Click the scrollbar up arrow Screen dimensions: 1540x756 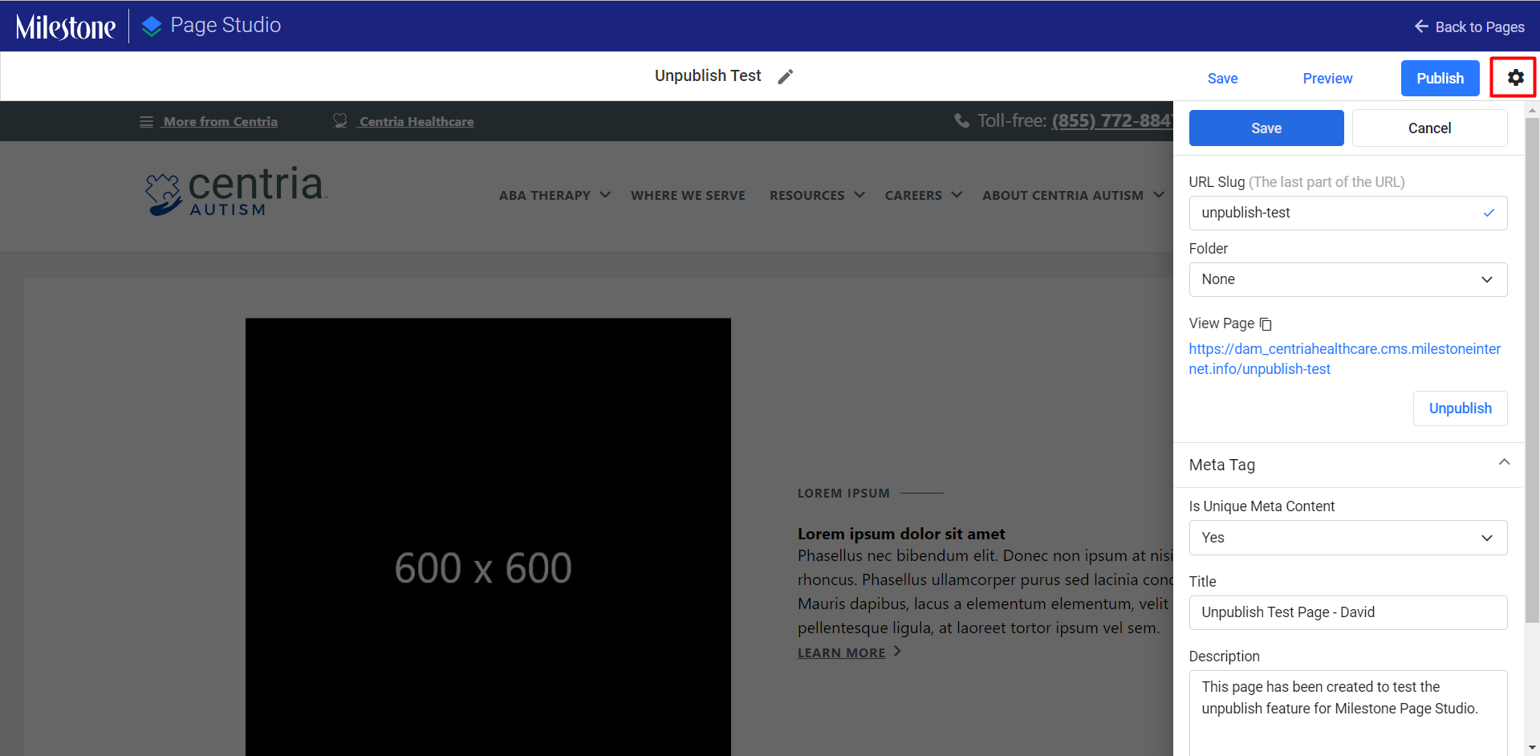1532,110
